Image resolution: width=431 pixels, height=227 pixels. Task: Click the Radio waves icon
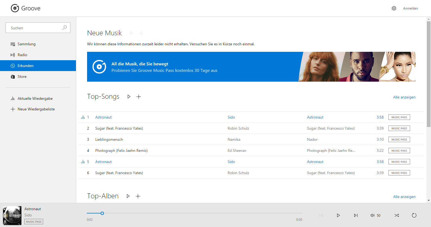tap(13, 55)
